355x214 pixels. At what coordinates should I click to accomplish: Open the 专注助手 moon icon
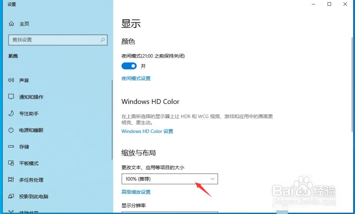(x=11, y=113)
